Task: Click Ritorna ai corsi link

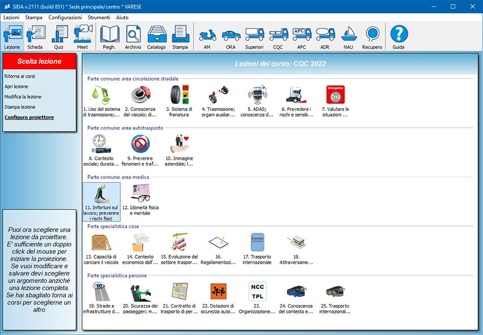Action: click(x=19, y=76)
